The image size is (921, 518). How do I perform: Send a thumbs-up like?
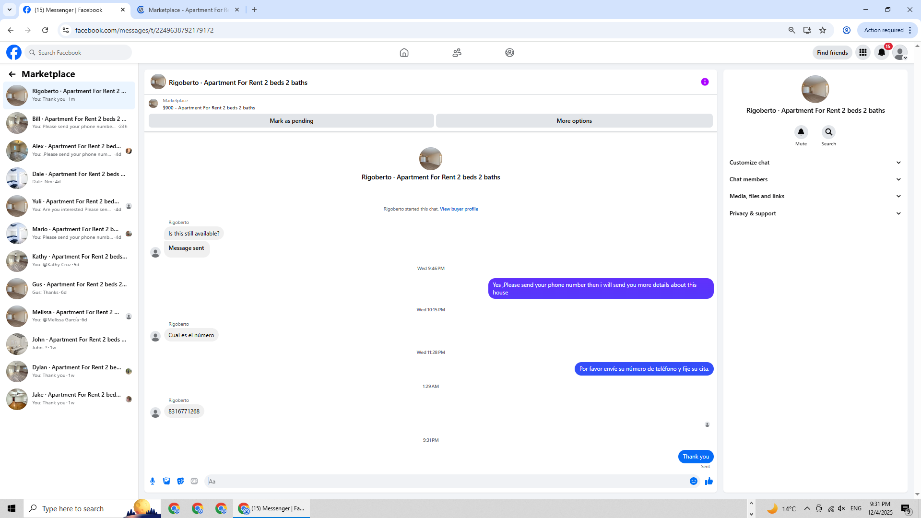[709, 481]
